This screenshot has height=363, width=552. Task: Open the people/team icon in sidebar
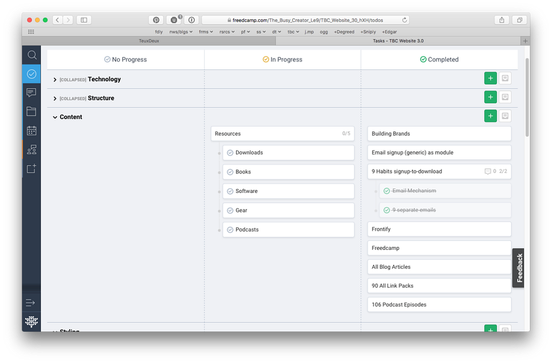[31, 150]
